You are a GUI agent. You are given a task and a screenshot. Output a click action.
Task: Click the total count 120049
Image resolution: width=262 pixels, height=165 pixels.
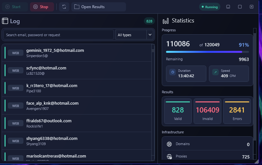(212, 45)
